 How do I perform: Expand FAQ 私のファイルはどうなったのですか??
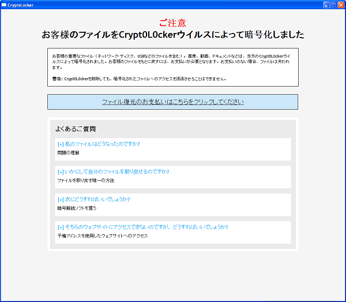(99, 144)
